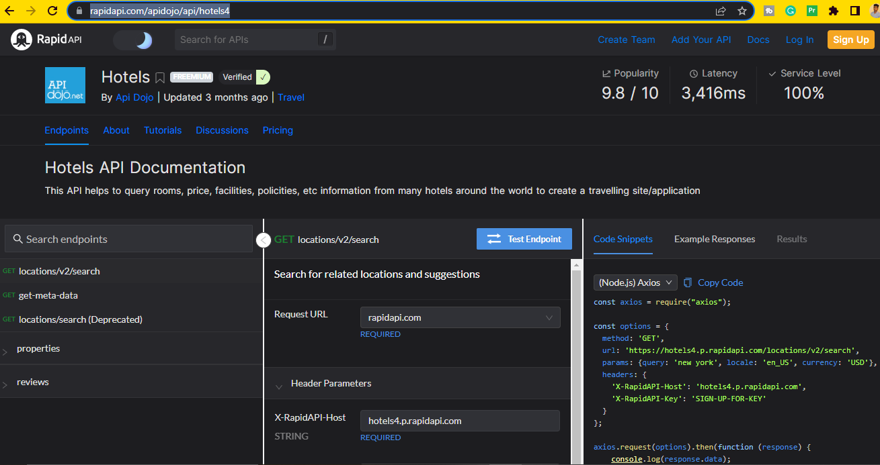Open the Add Your API link
The height and width of the screenshot is (465, 880).
click(x=701, y=40)
